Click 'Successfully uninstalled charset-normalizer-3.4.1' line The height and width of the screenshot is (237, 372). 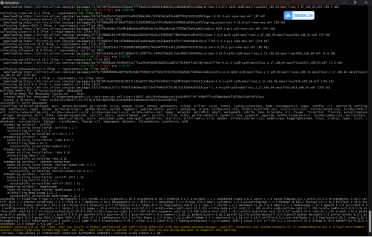[x=51, y=171]
